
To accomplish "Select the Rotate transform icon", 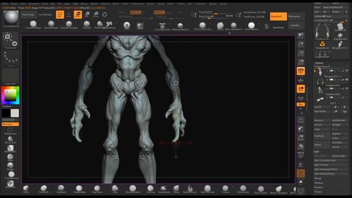I will [x=96, y=15].
